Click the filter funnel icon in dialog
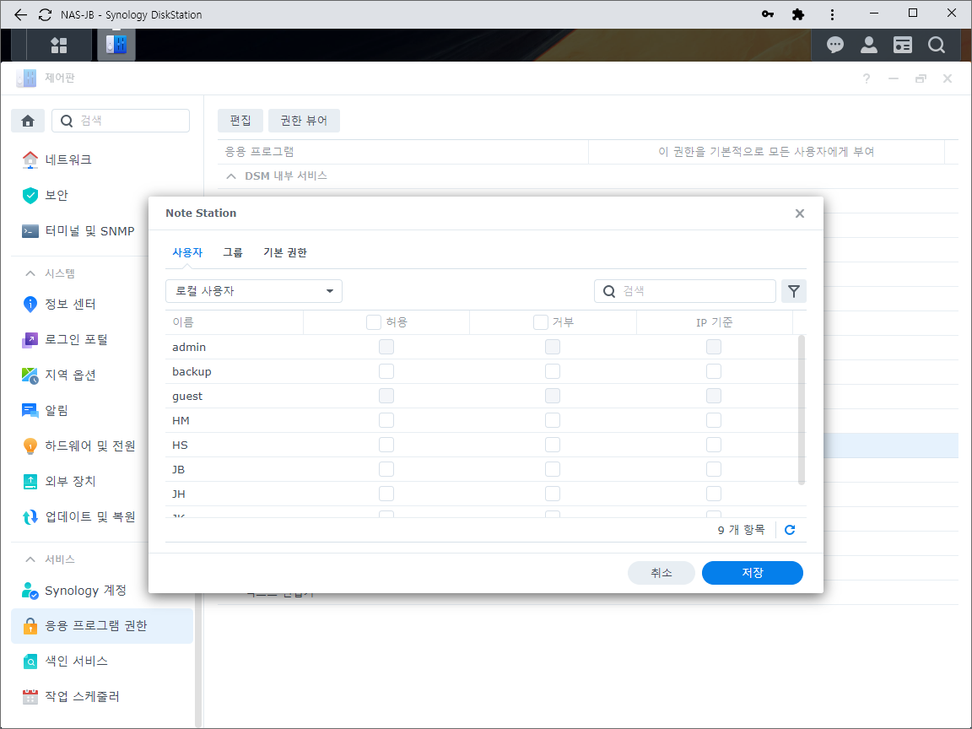Screen dimensions: 972x729 pyautogui.click(x=793, y=291)
